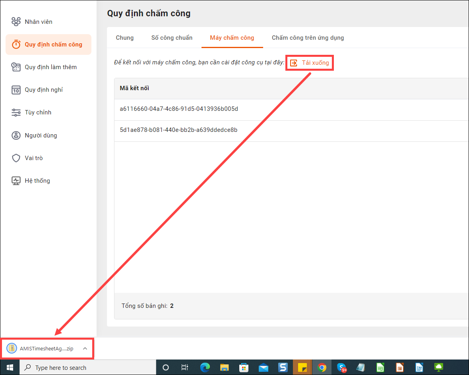Click the Mã kết nối column header
Image resolution: width=469 pixels, height=375 pixels.
[134, 88]
